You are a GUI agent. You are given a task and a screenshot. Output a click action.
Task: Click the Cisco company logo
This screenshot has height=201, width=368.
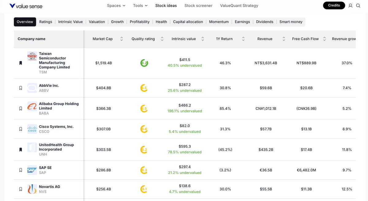click(x=32, y=129)
